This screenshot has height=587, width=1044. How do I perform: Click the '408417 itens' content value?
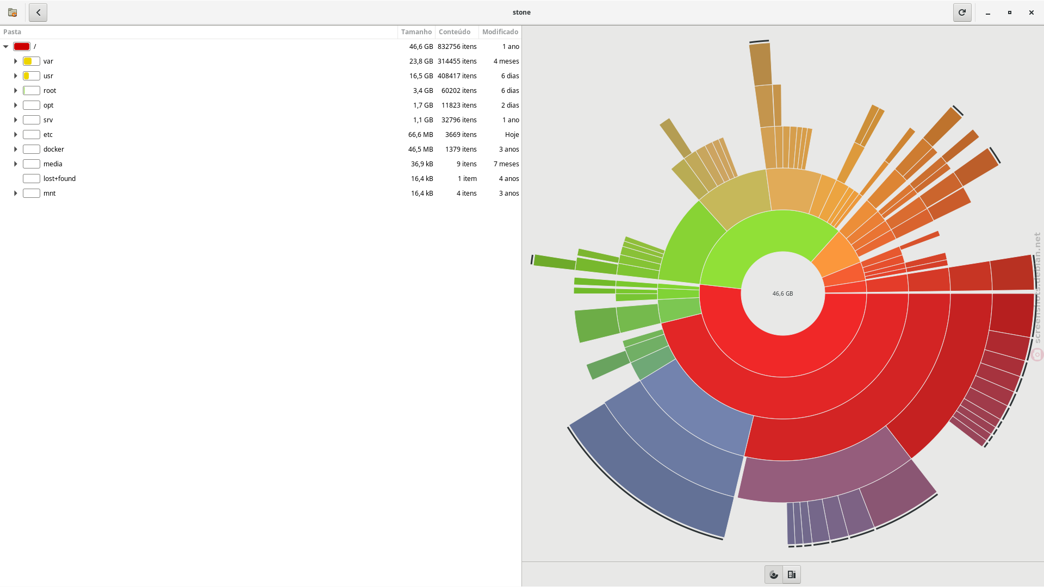point(457,76)
